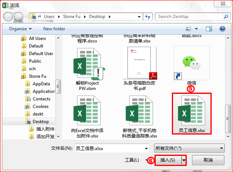Click navigation pane scroll up arrow

point(58,38)
